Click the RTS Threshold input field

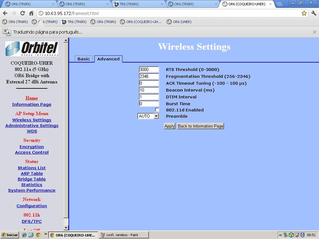click(x=149, y=69)
